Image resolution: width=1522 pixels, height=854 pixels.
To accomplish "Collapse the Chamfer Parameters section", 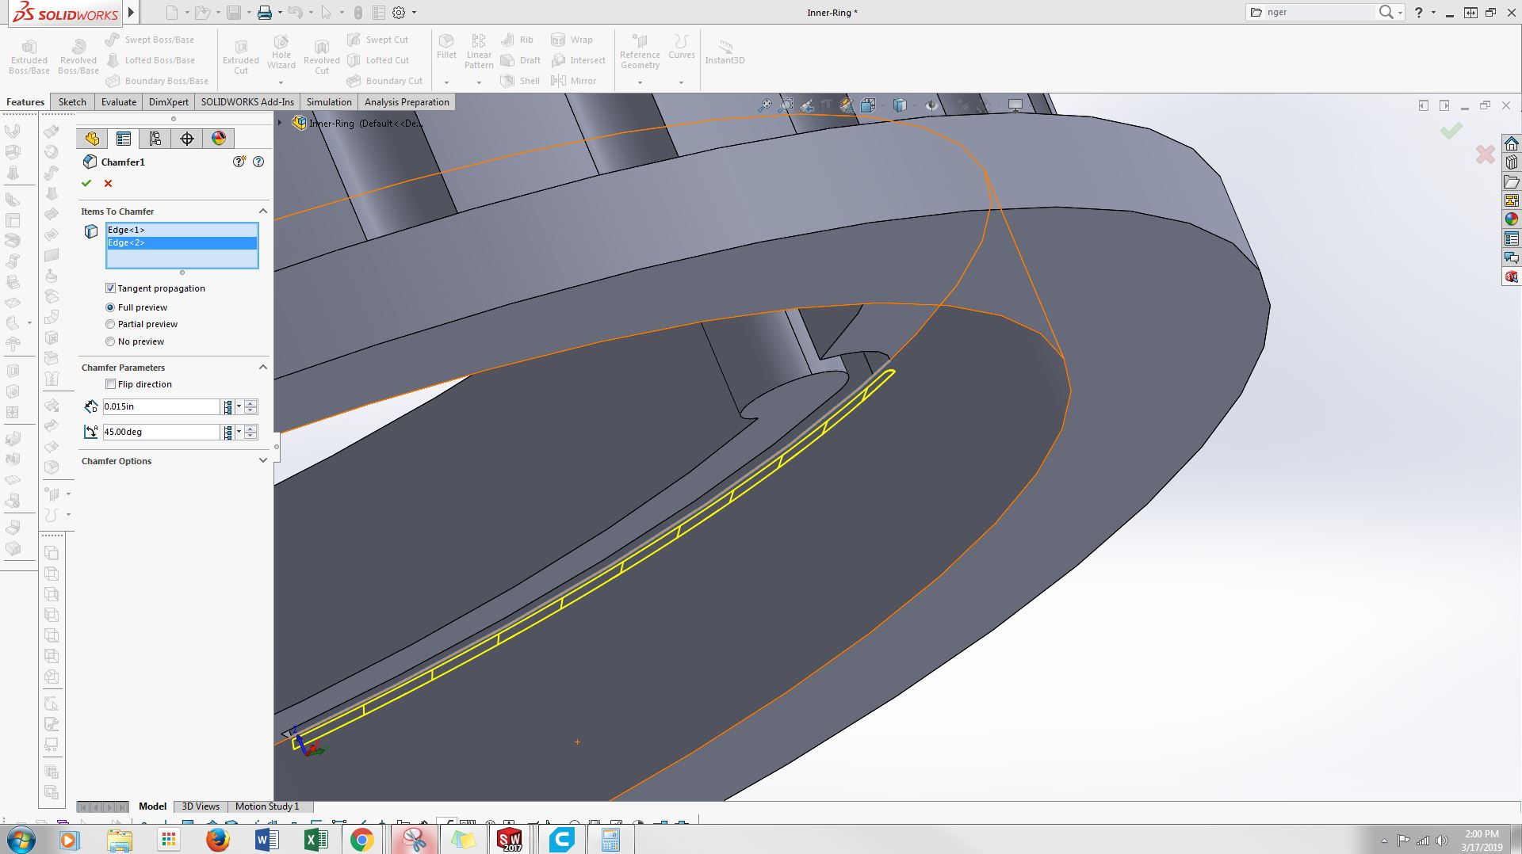I will [x=263, y=368].
